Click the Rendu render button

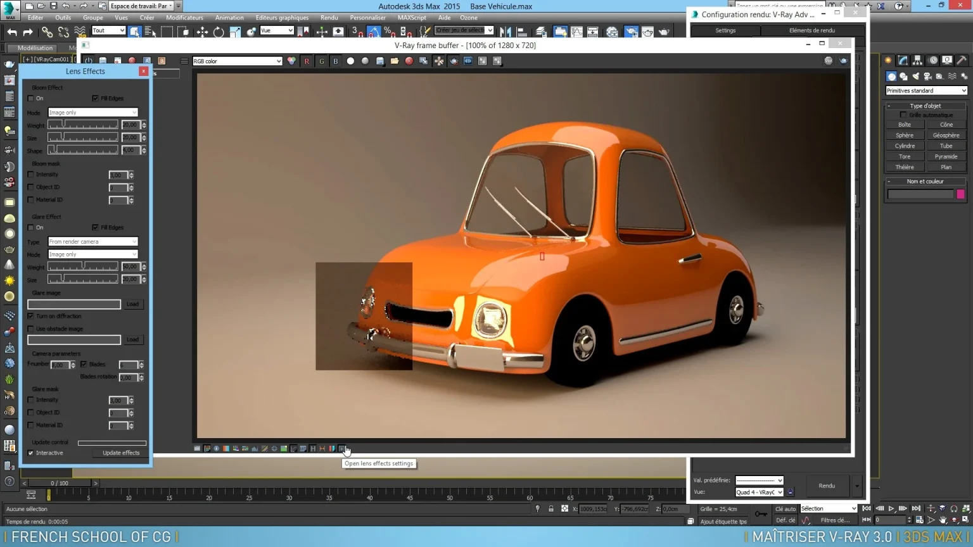point(827,486)
